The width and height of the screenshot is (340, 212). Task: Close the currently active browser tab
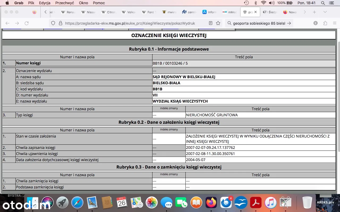256,12
